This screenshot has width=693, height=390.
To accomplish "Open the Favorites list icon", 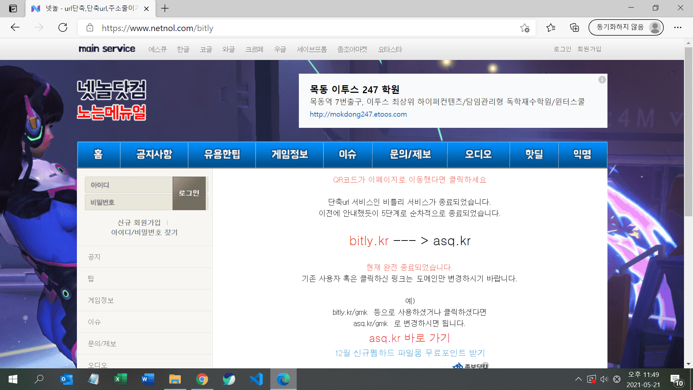I will coord(551,28).
